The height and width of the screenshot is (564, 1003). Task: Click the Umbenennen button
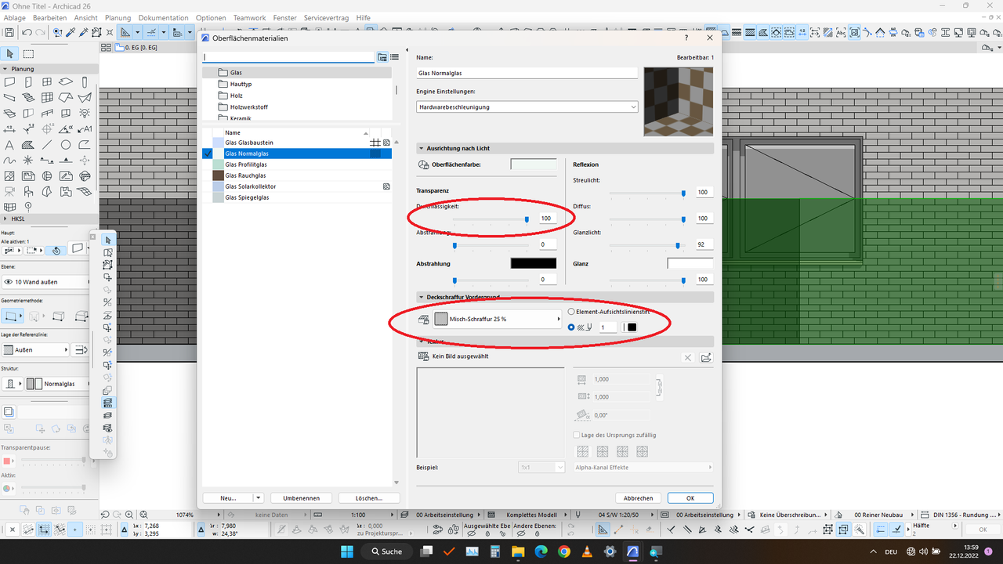(x=301, y=497)
